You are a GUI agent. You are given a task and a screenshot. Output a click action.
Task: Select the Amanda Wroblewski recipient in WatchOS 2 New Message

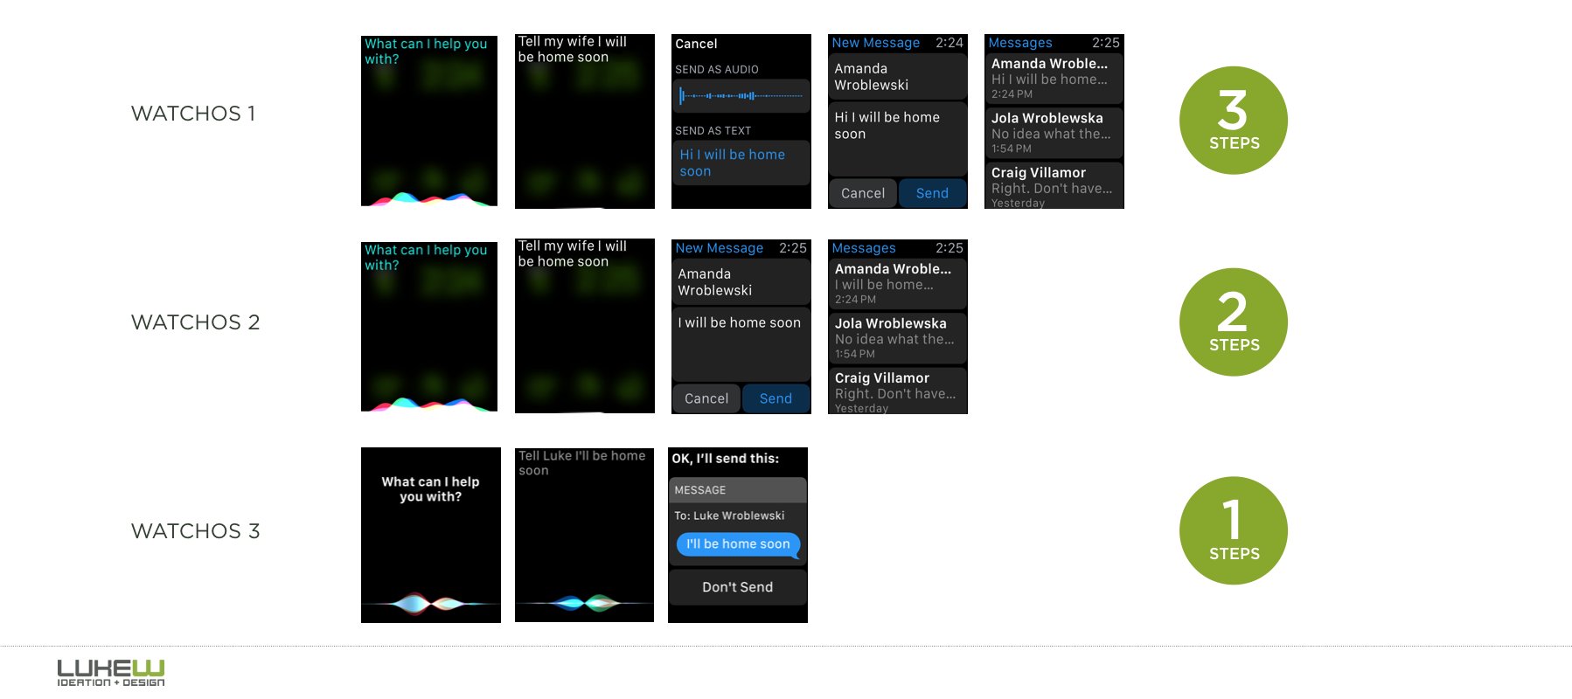click(741, 282)
